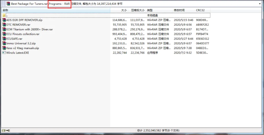Select ECM Titanium with 26000+ Diver.rar name
The width and height of the screenshot is (264, 135).
pyautogui.click(x=30, y=29)
